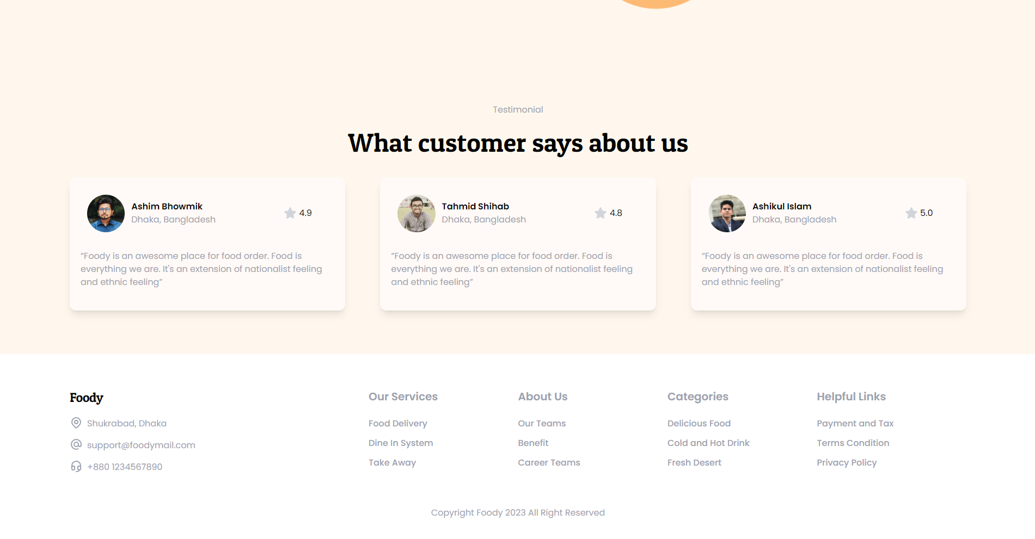
Task: Open the Dine In System link
Action: (x=401, y=443)
